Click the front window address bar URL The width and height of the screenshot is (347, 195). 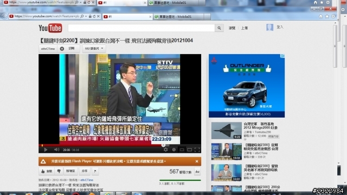[47, 16]
